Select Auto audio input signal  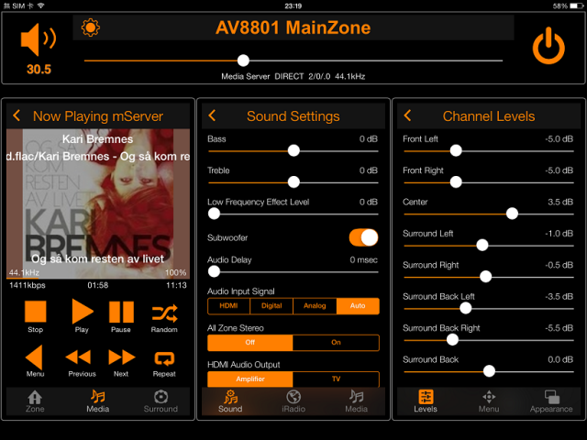click(x=358, y=306)
